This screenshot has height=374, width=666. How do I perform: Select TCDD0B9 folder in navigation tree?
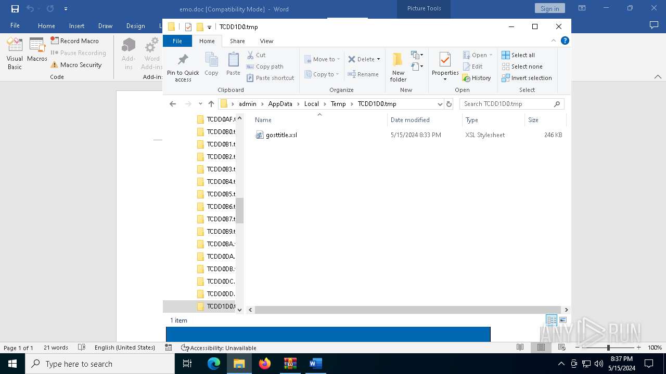(x=216, y=232)
